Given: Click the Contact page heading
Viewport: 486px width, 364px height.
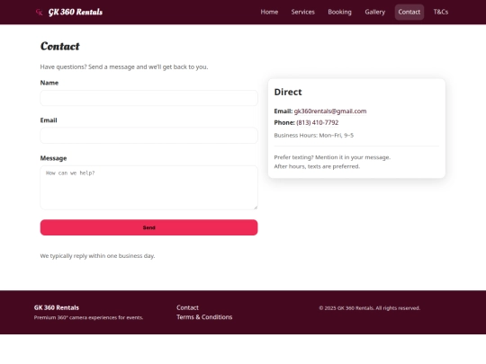Looking at the screenshot, I should click(x=59, y=46).
